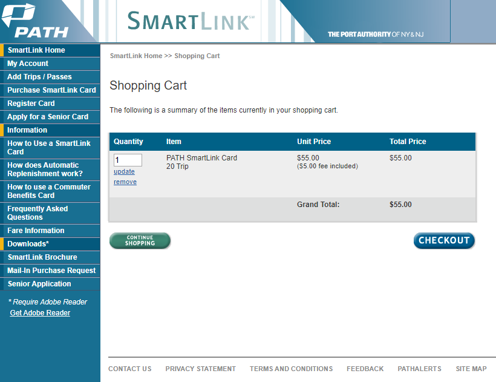Click the $55.00 unit price value
Viewport: 496px width, 382px height.
pyautogui.click(x=308, y=157)
